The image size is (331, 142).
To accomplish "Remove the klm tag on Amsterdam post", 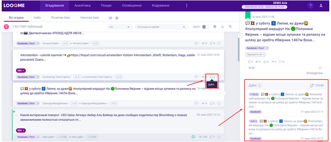I will click(23, 70).
